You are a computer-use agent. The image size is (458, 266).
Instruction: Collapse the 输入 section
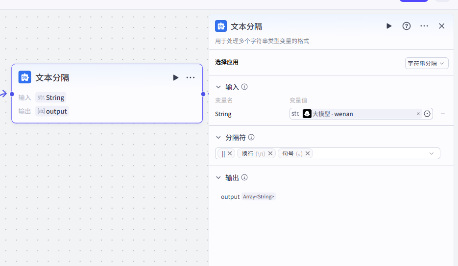click(218, 87)
